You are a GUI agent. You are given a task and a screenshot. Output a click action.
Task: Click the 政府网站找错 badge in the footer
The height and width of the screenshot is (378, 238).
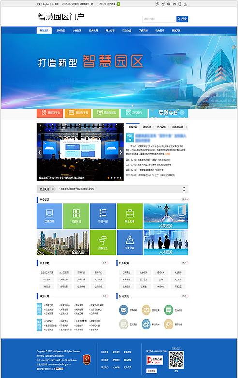click(154, 360)
